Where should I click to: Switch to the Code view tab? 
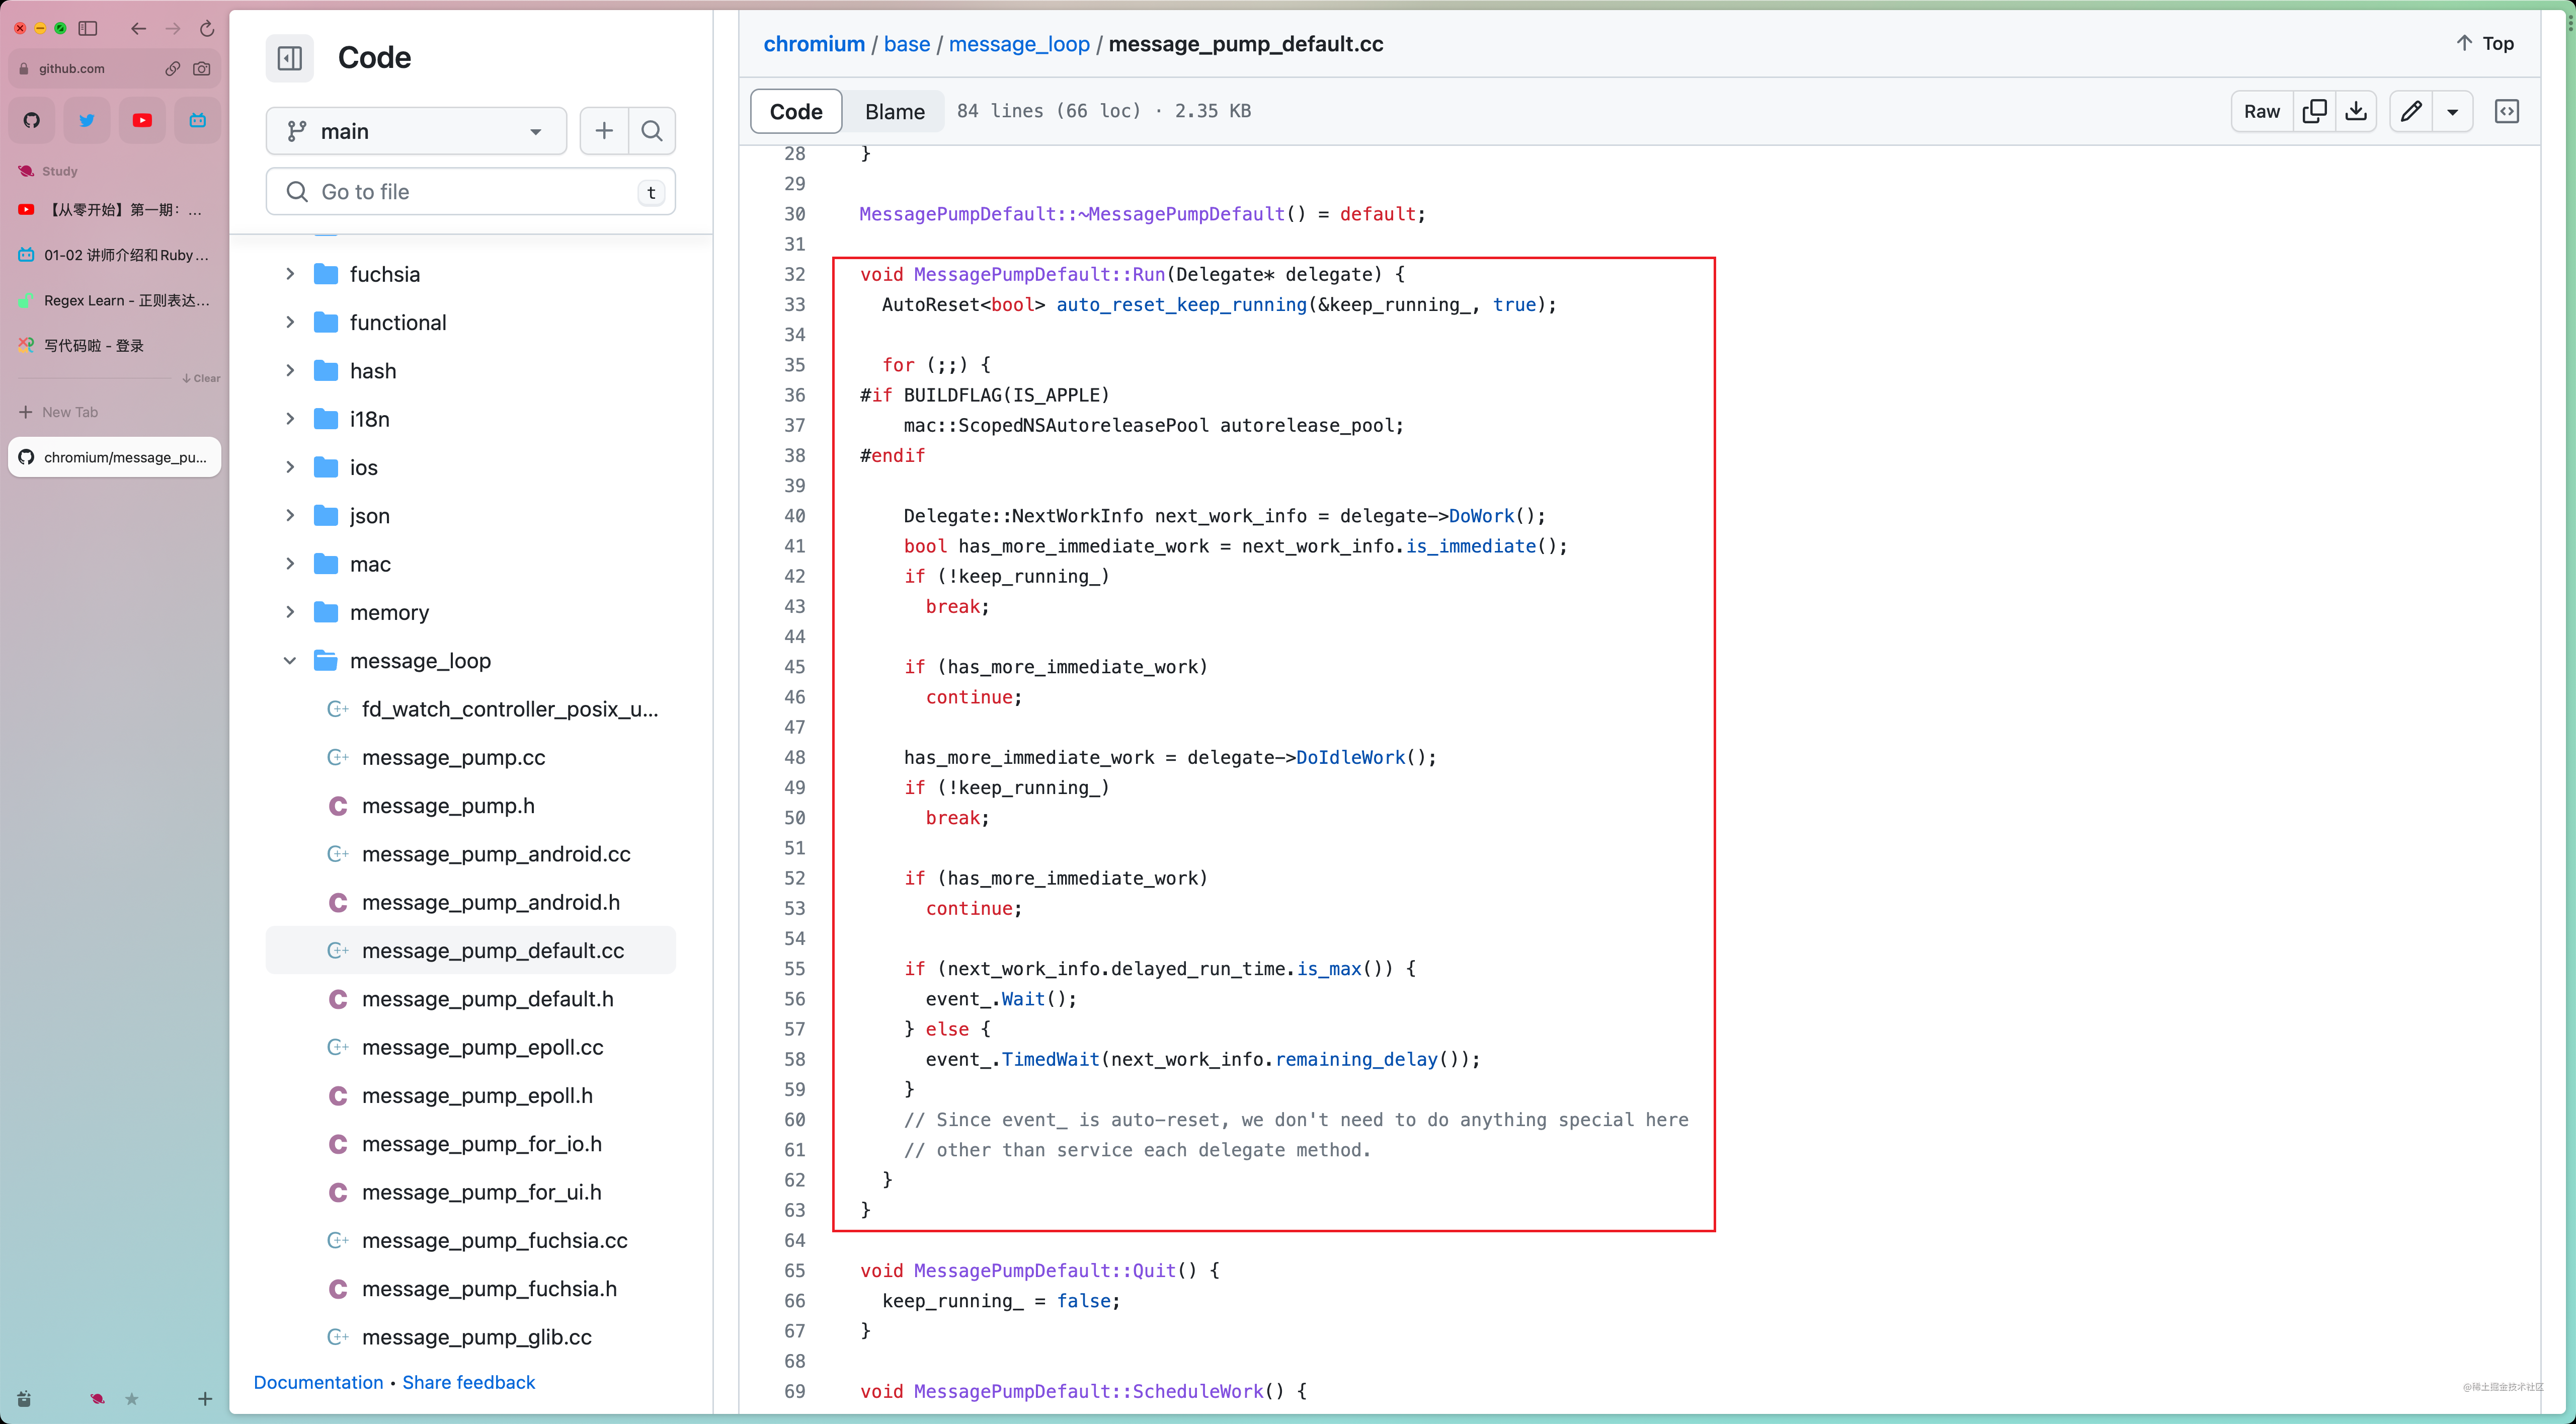796,111
